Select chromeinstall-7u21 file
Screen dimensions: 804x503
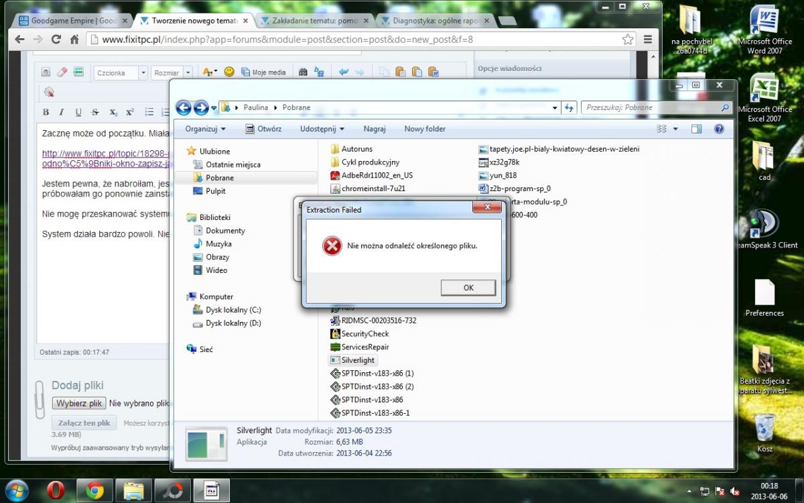[373, 188]
